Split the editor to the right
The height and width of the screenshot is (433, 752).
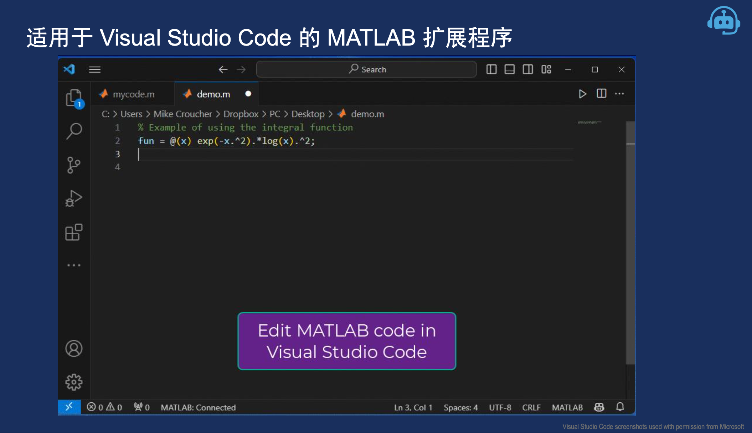point(602,93)
